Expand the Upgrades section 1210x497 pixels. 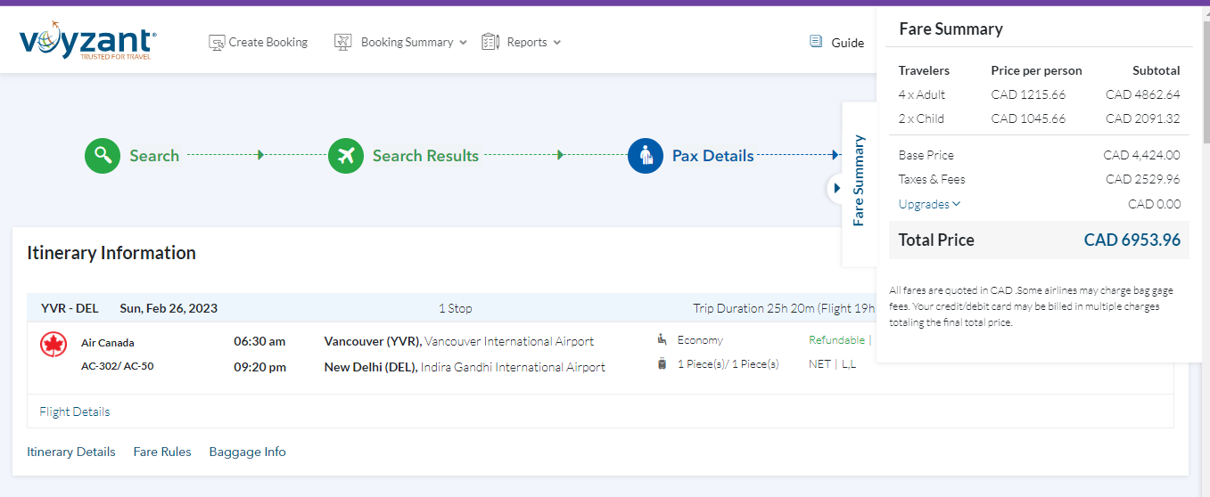click(x=929, y=204)
